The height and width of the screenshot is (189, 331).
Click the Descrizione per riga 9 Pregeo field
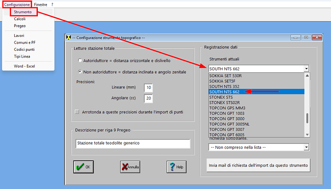(x=133, y=143)
